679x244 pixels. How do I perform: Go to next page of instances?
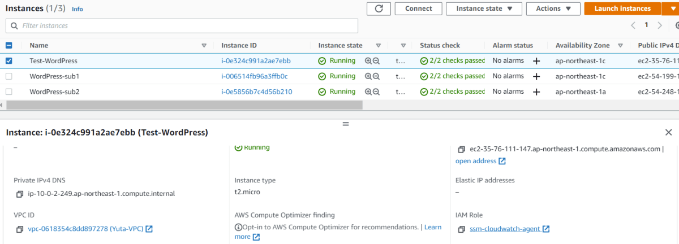[x=660, y=25]
